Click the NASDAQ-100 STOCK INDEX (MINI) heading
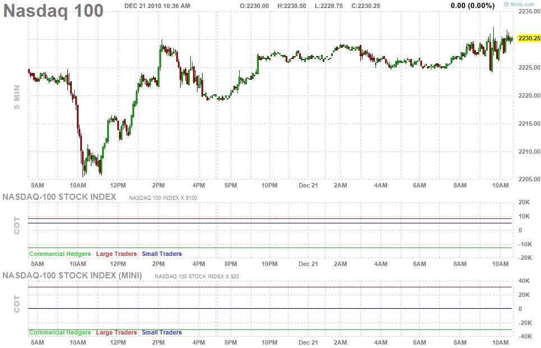Viewport: 541px width, 348px height. tap(72, 276)
